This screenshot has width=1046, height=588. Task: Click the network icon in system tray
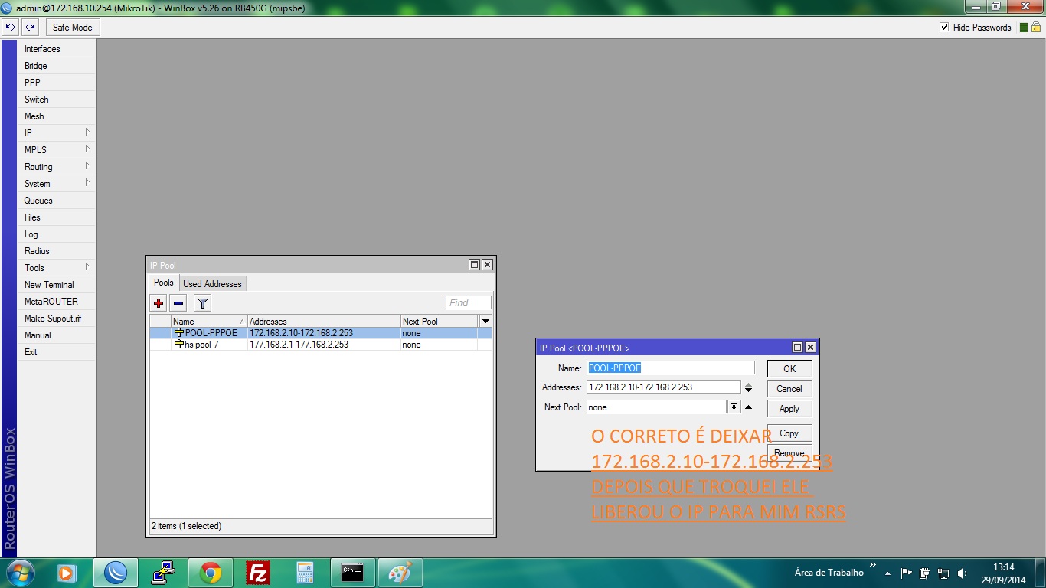[943, 573]
